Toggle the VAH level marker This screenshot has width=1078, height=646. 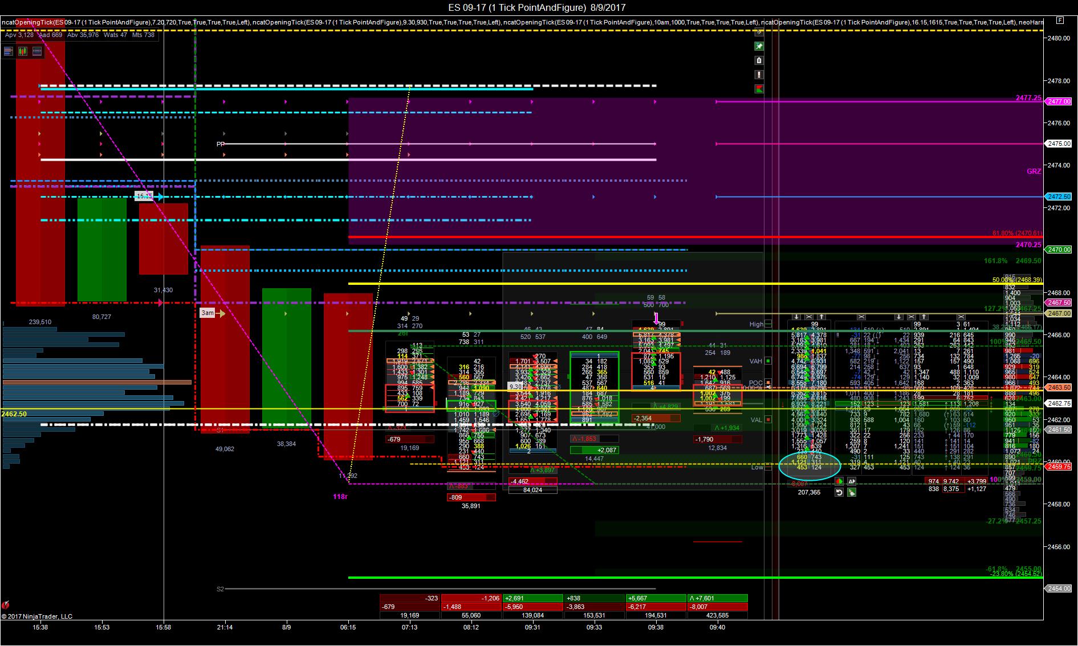768,361
